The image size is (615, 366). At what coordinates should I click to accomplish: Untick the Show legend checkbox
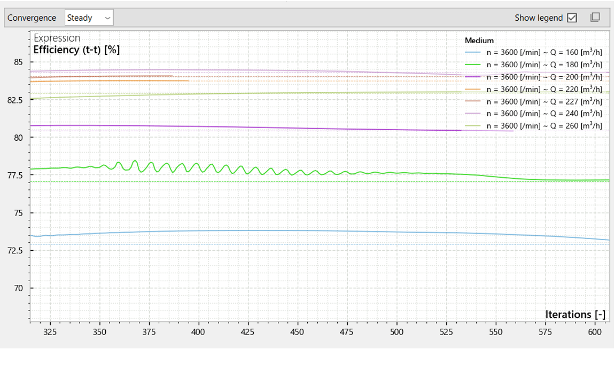pyautogui.click(x=572, y=18)
